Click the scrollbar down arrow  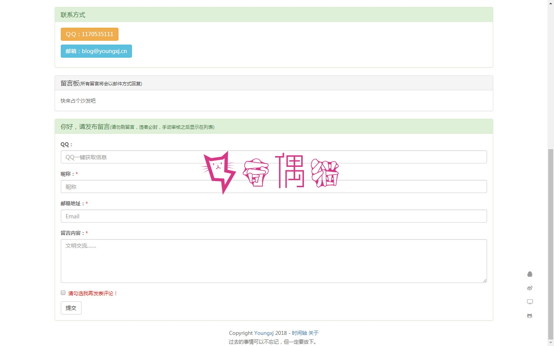pyautogui.click(x=551, y=343)
